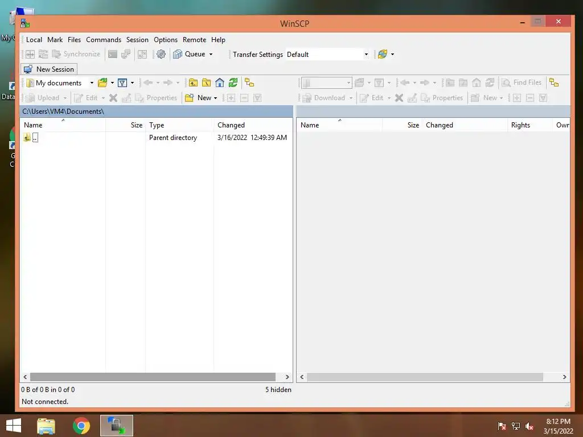583x437 pixels.
Task: Click right arrow of local scrollbar
Action: coord(287,377)
